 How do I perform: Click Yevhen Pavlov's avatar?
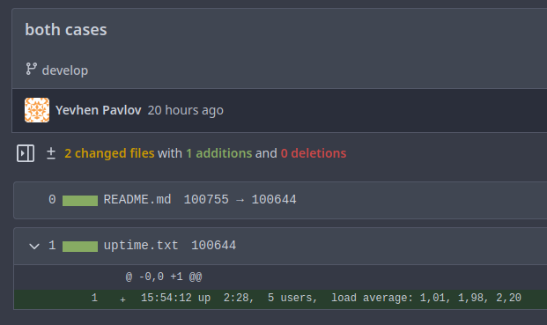point(37,110)
